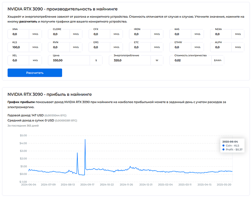
Task: Click the chart tooltip date 2025-06-04
Action: (230, 141)
